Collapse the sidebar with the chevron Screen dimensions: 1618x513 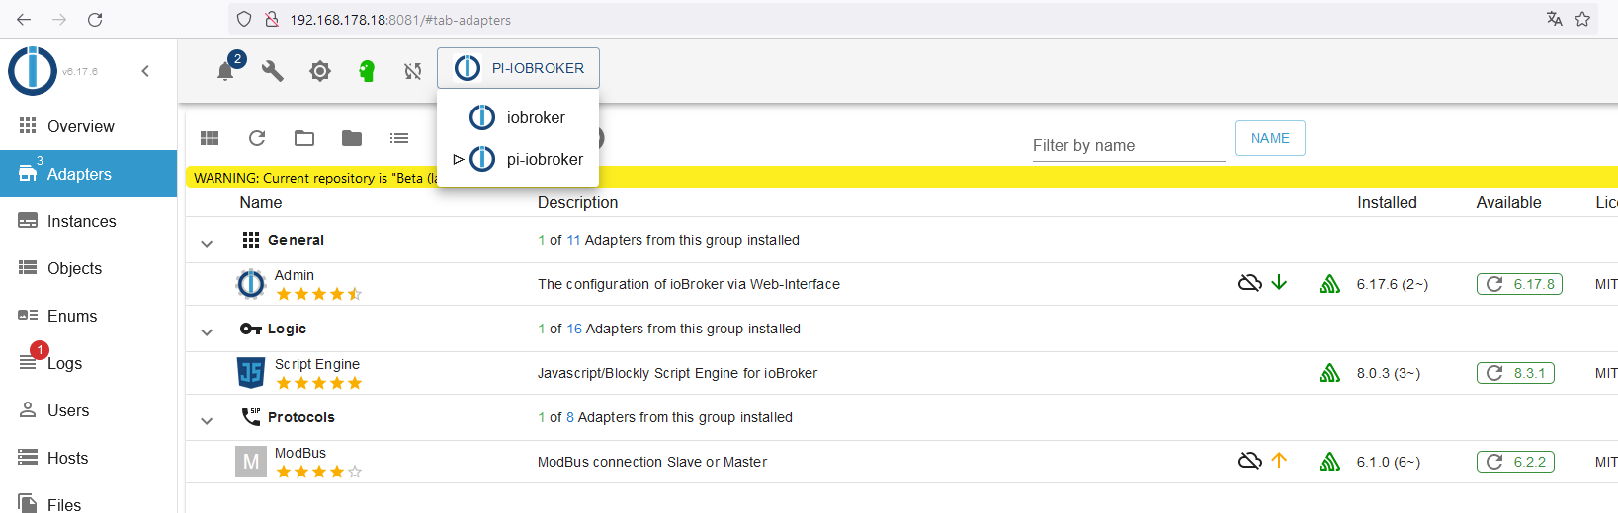click(145, 71)
